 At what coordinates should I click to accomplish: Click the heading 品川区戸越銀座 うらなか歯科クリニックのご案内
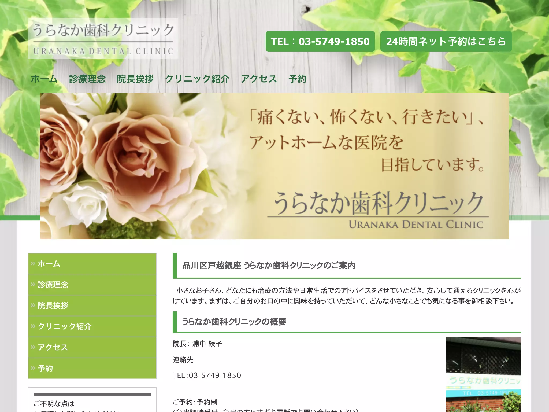click(x=269, y=265)
